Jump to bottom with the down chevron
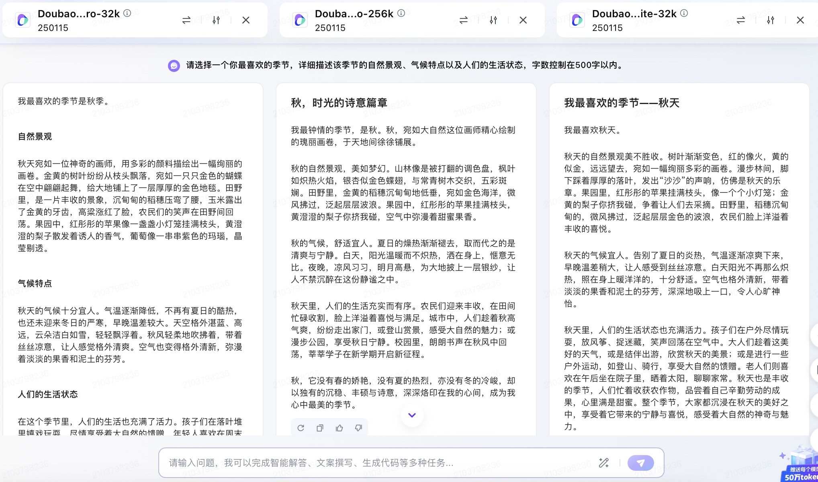The image size is (818, 482). (412, 415)
